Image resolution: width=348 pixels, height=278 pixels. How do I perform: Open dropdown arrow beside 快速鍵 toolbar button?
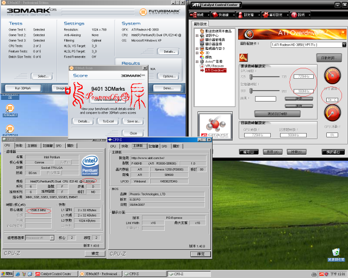(x=234, y=15)
